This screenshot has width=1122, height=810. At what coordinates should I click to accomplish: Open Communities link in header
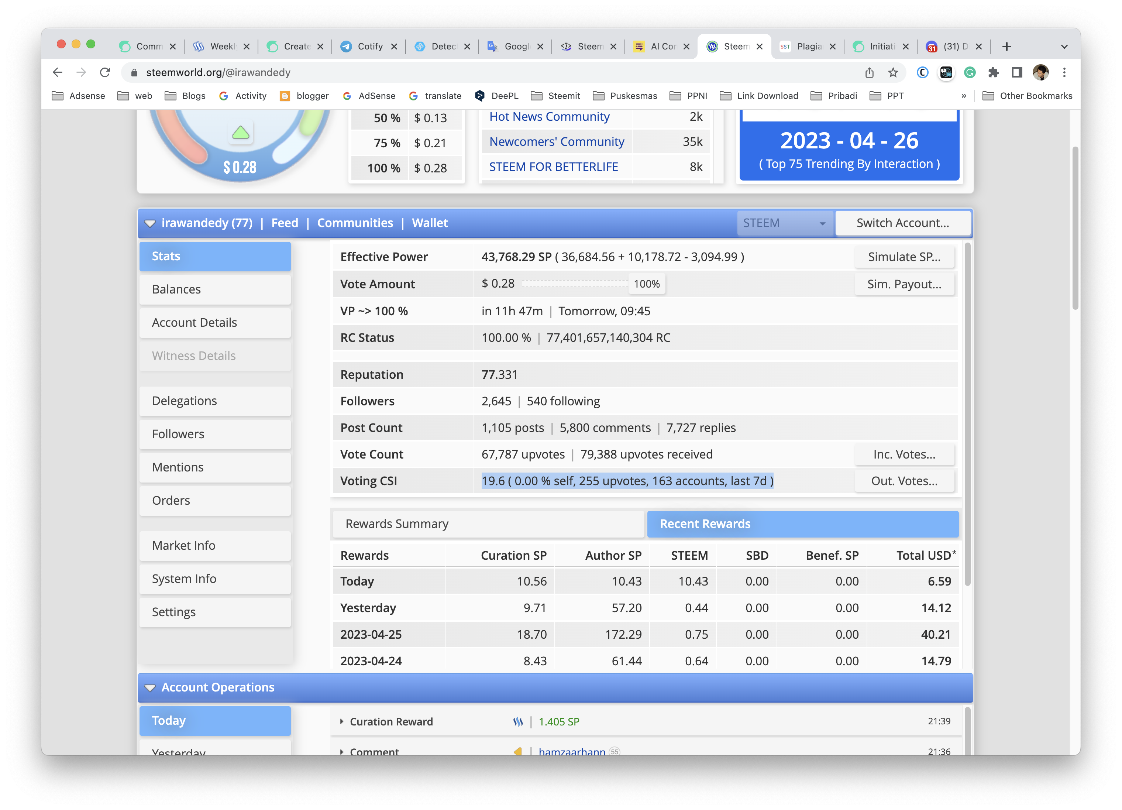coord(355,223)
